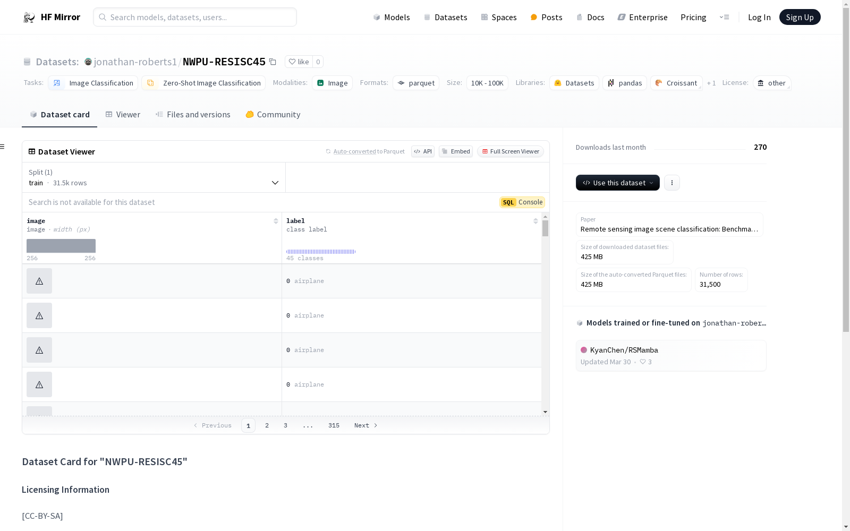Show the +1 more libraries
This screenshot has width=850, height=531.
pos(711,83)
